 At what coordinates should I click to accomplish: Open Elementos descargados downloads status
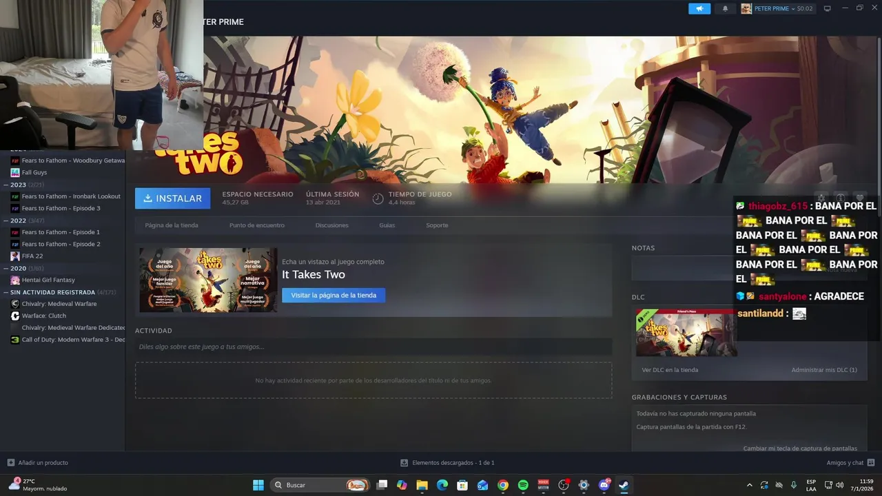click(x=448, y=463)
